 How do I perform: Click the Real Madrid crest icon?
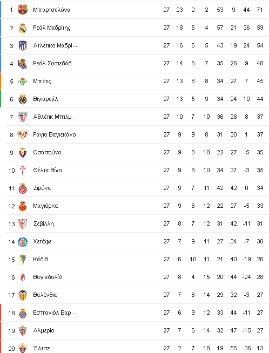[x=23, y=28]
